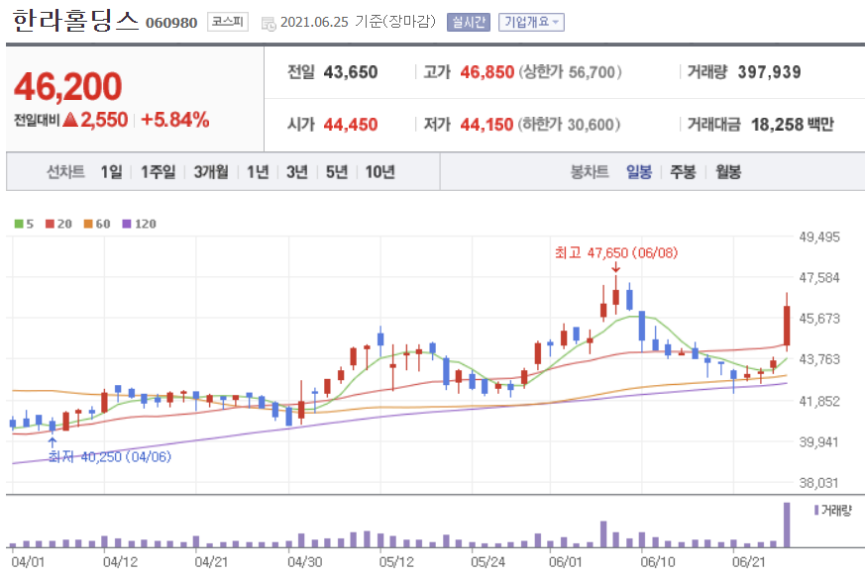Select the 10년 line chart tab
Viewport: 865px width, 575px height.
tap(380, 172)
